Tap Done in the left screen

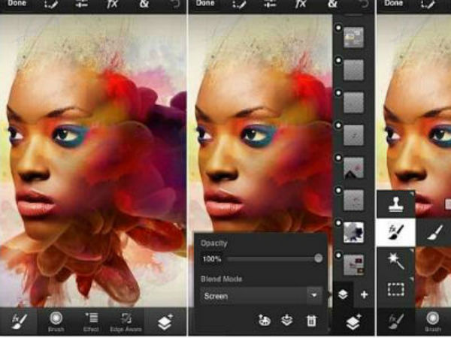(x=14, y=4)
